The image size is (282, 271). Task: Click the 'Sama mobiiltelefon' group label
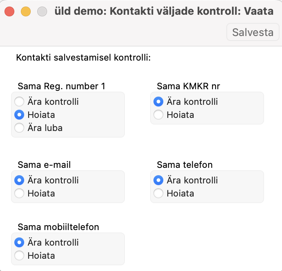point(59,227)
